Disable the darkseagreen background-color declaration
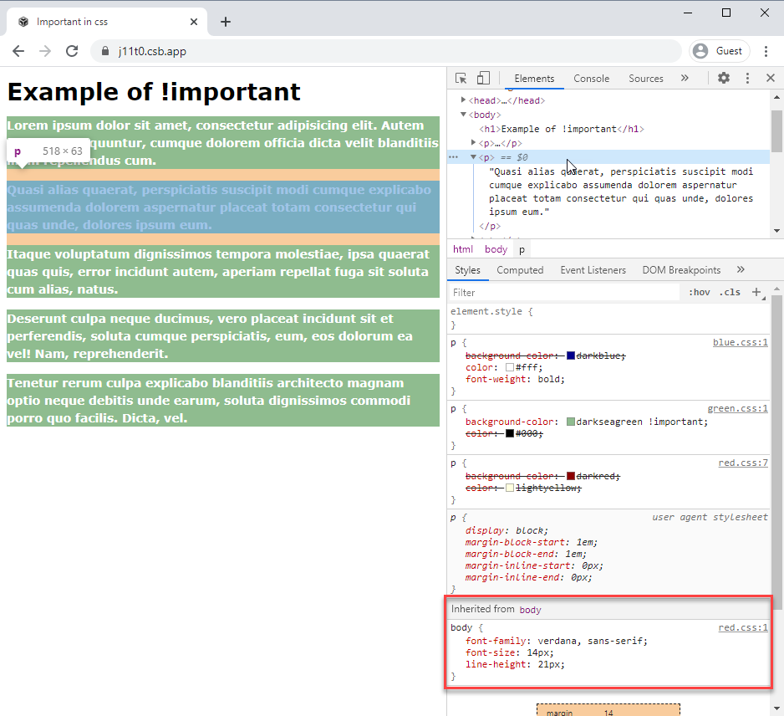Viewport: 784px width, 716px height. click(459, 421)
